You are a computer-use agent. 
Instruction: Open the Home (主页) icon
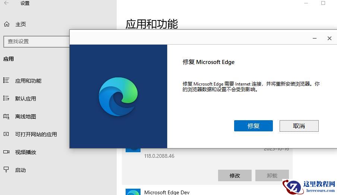[x=7, y=24]
